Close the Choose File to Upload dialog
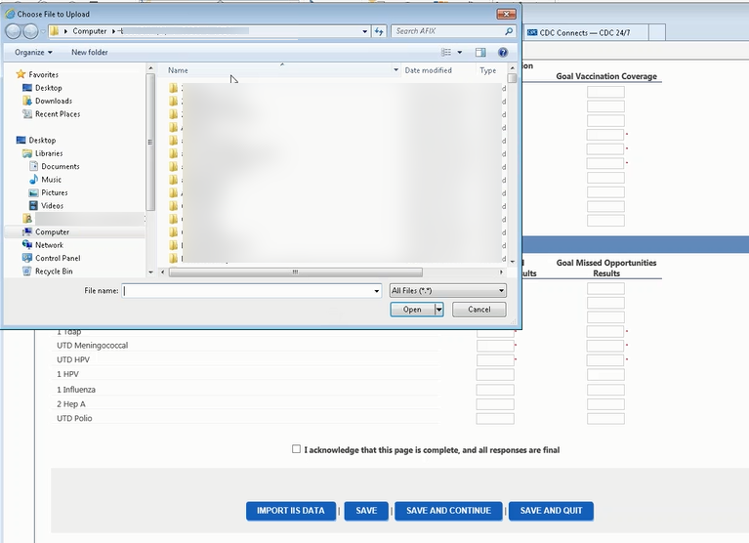The image size is (749, 543). 507,14
